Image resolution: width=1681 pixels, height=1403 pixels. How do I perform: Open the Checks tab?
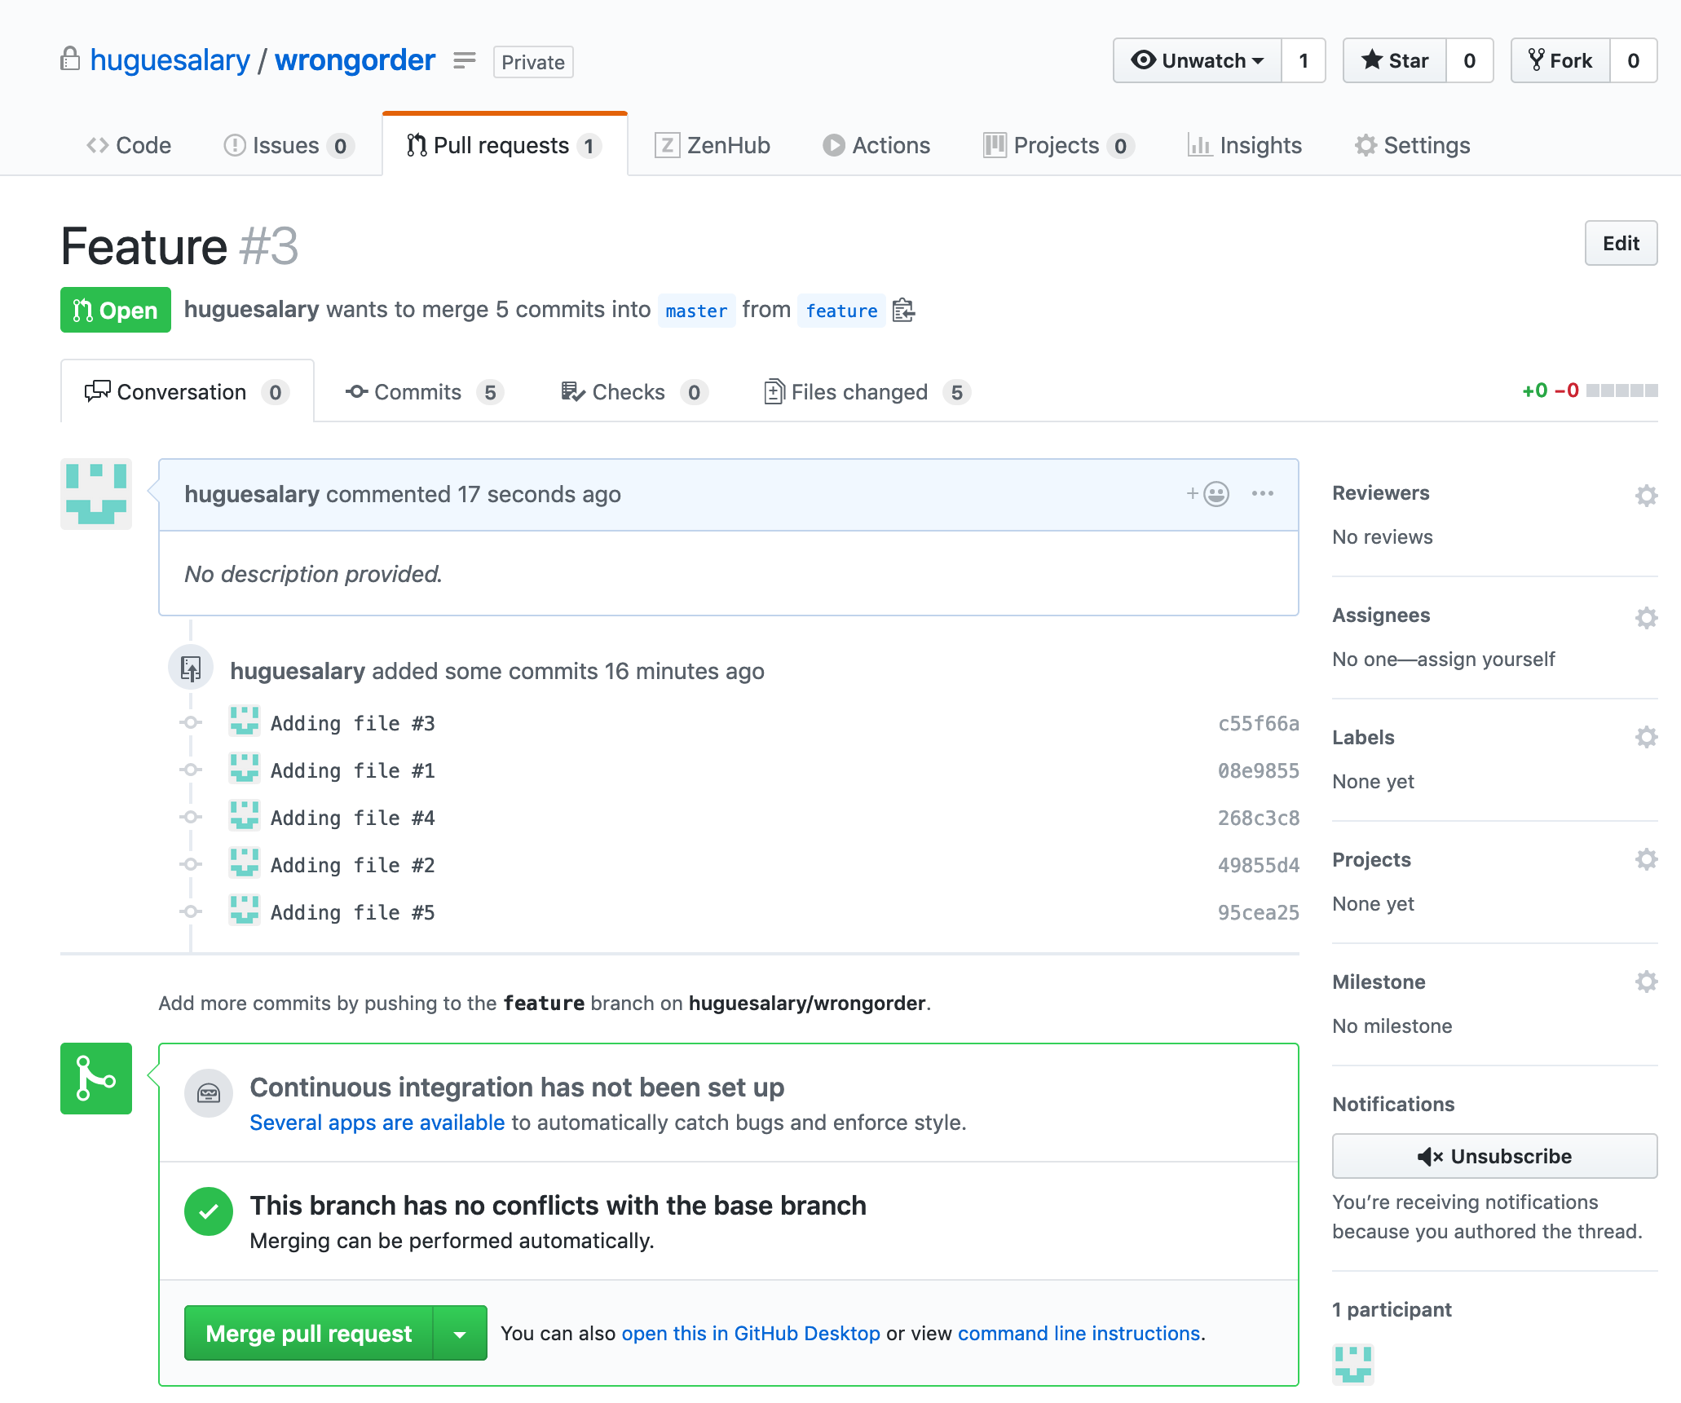pyautogui.click(x=633, y=392)
